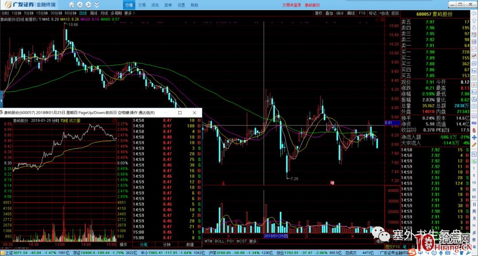
Task: Click the 2018/01/25 date marker
Action: click(x=276, y=236)
